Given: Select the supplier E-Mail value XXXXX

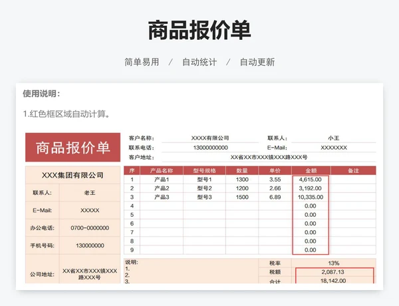Looking at the screenshot, I should (x=90, y=210).
